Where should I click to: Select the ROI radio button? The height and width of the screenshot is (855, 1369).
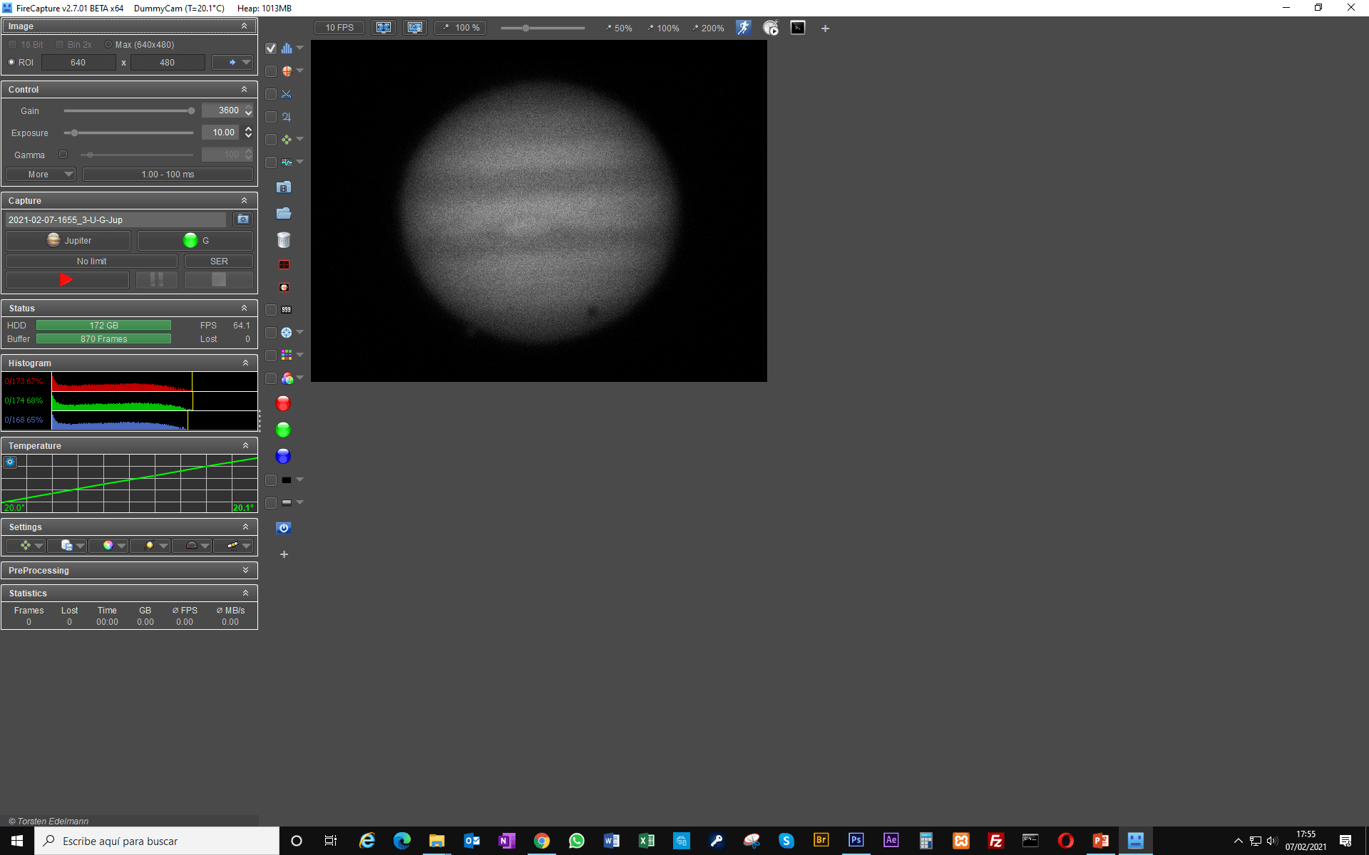11,62
